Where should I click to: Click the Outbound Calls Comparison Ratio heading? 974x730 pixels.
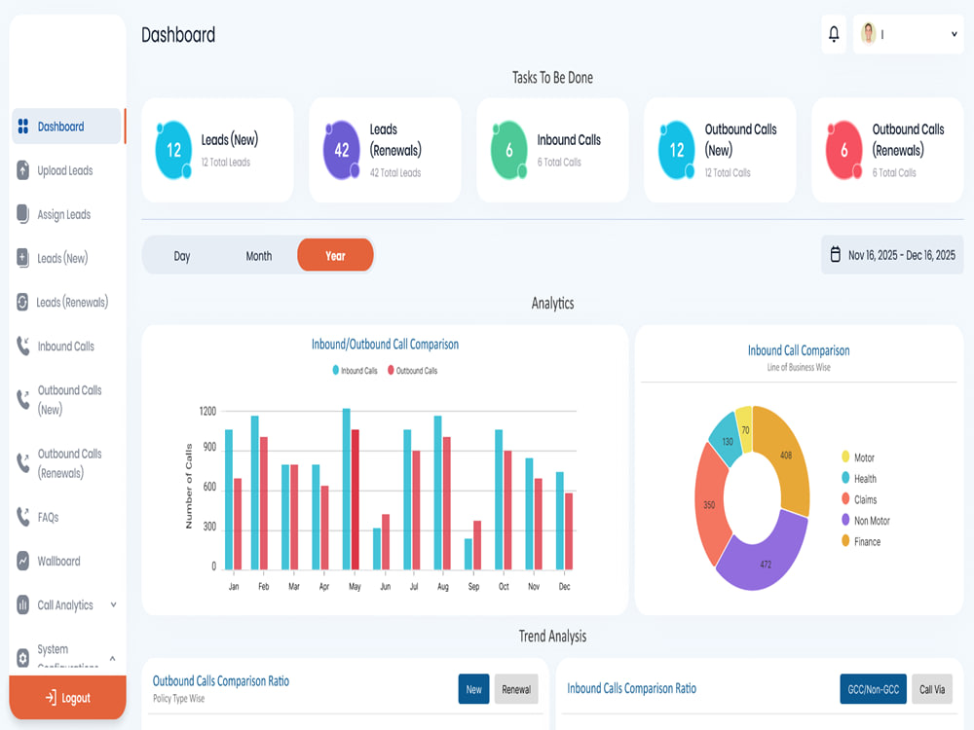tap(221, 681)
